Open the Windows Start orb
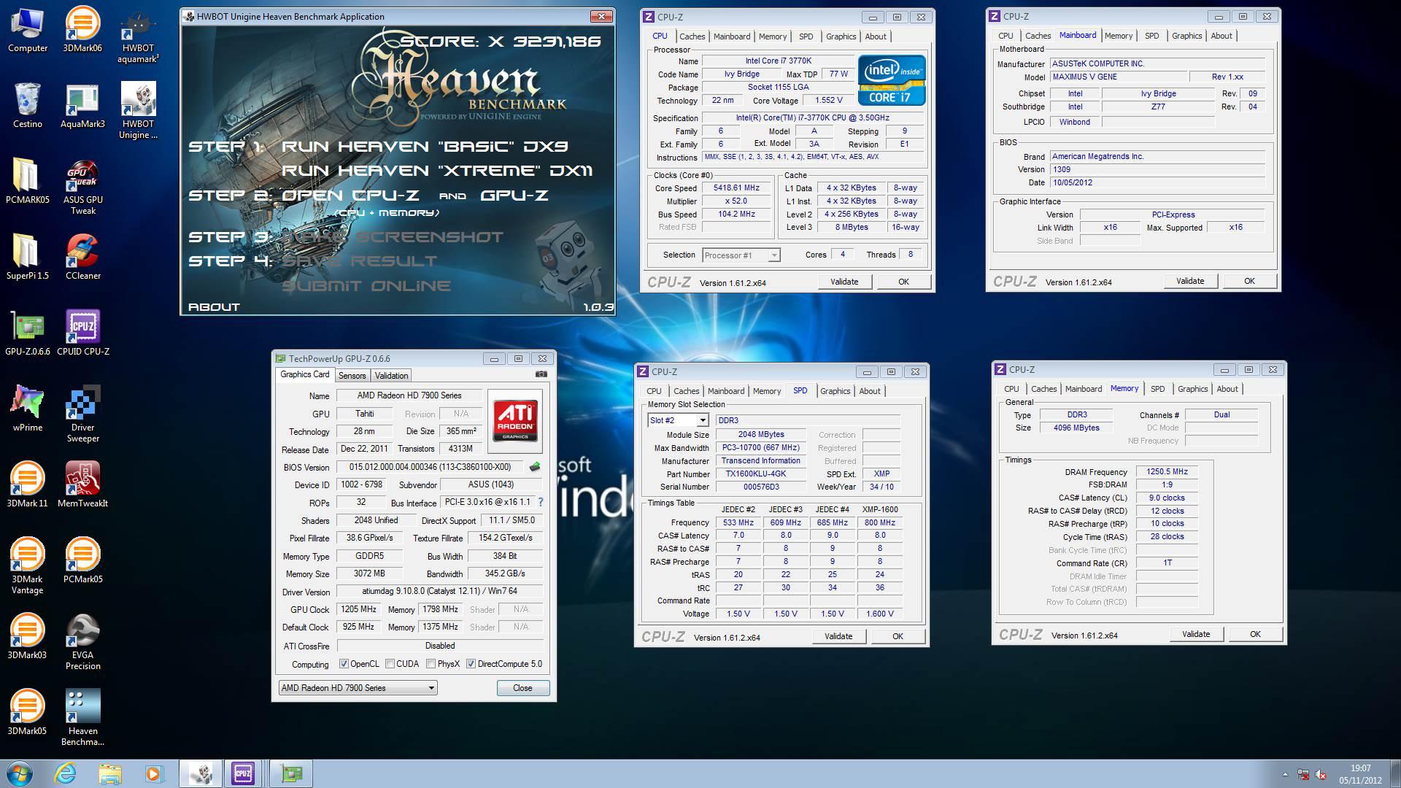This screenshot has width=1401, height=788. tap(19, 773)
